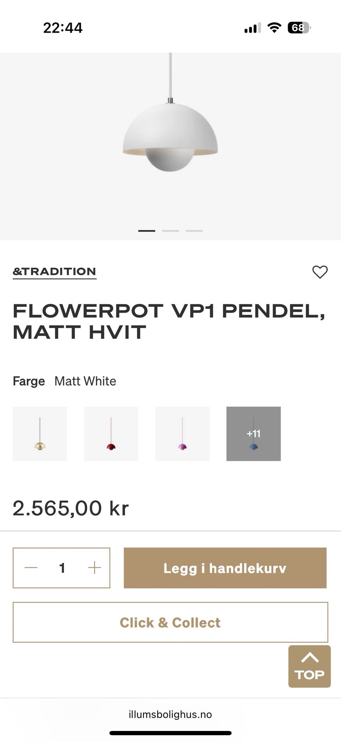Select the first image slide indicator
This screenshot has height=742, width=341.
point(147,231)
